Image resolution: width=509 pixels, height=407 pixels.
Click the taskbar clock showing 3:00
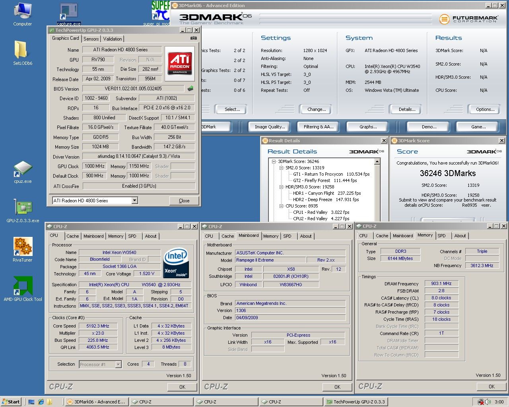click(499, 402)
